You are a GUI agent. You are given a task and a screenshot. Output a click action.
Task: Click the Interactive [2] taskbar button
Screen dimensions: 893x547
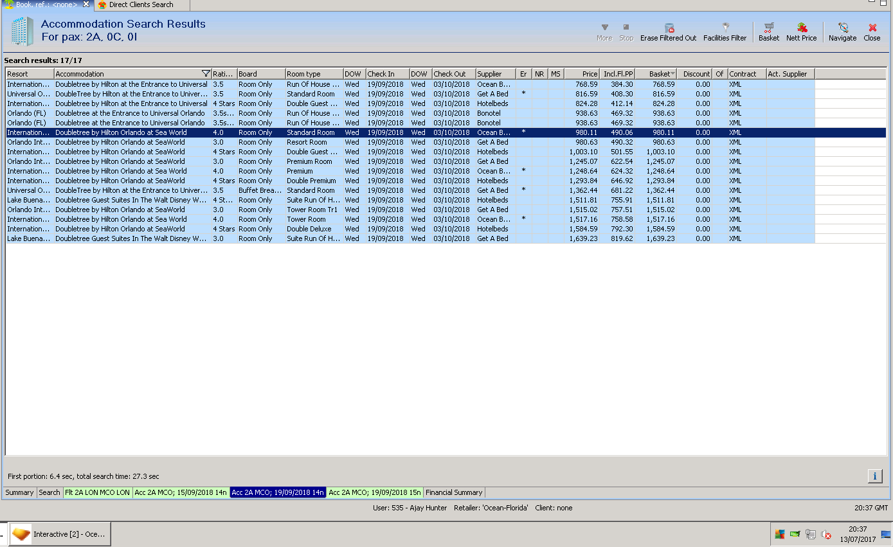[59, 534]
